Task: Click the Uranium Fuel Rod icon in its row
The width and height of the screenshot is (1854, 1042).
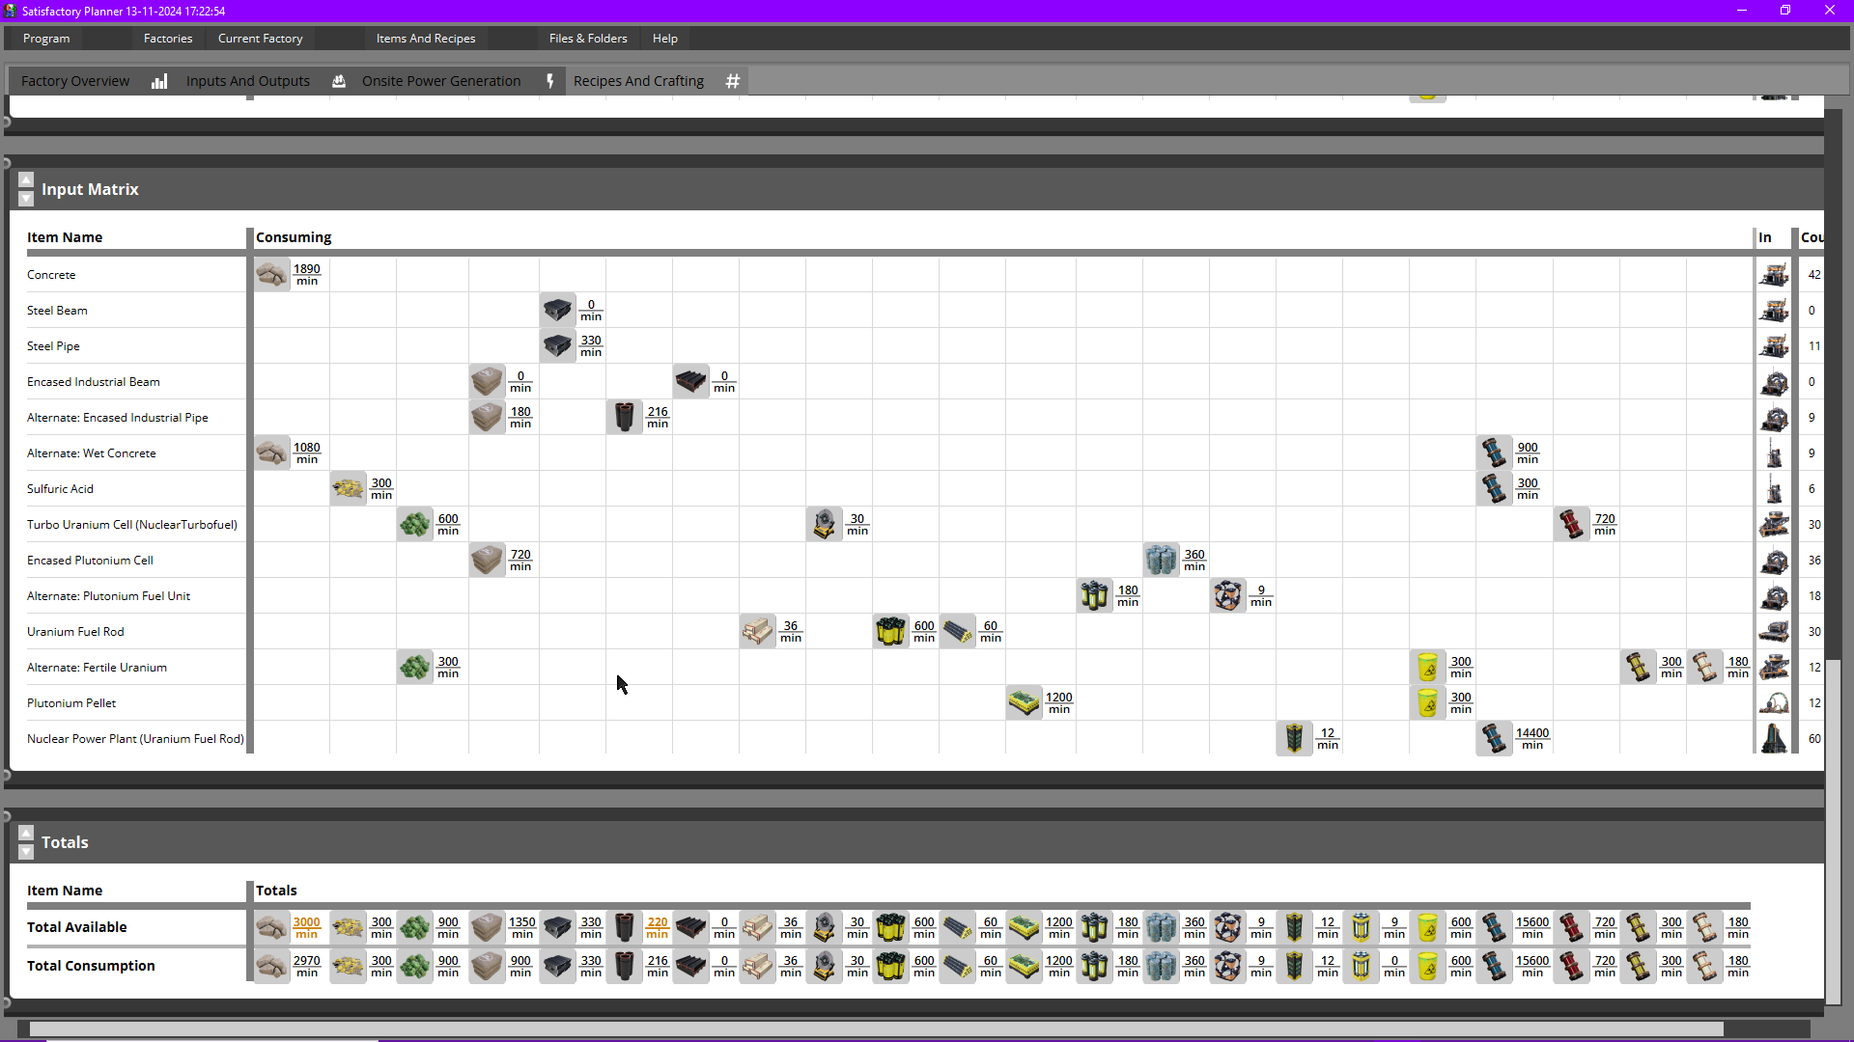Action: [757, 631]
